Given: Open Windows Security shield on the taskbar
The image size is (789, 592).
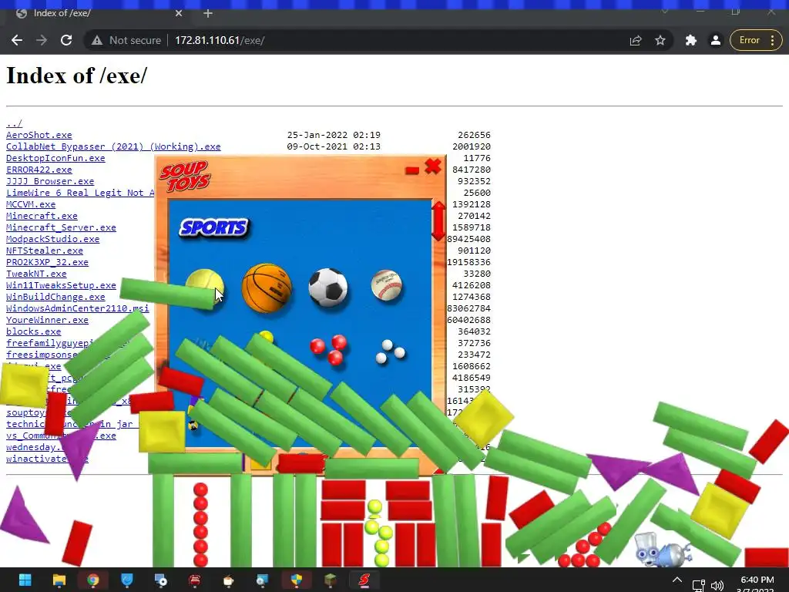Looking at the screenshot, I should (297, 580).
